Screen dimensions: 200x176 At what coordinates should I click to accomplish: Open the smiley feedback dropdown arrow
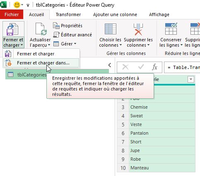tap(22, 5)
